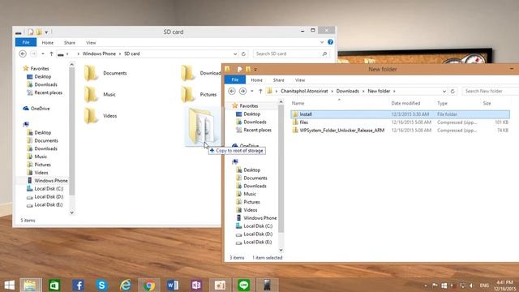Sort by the Date modified column header
This screenshot has height=292, width=519.
click(405, 103)
